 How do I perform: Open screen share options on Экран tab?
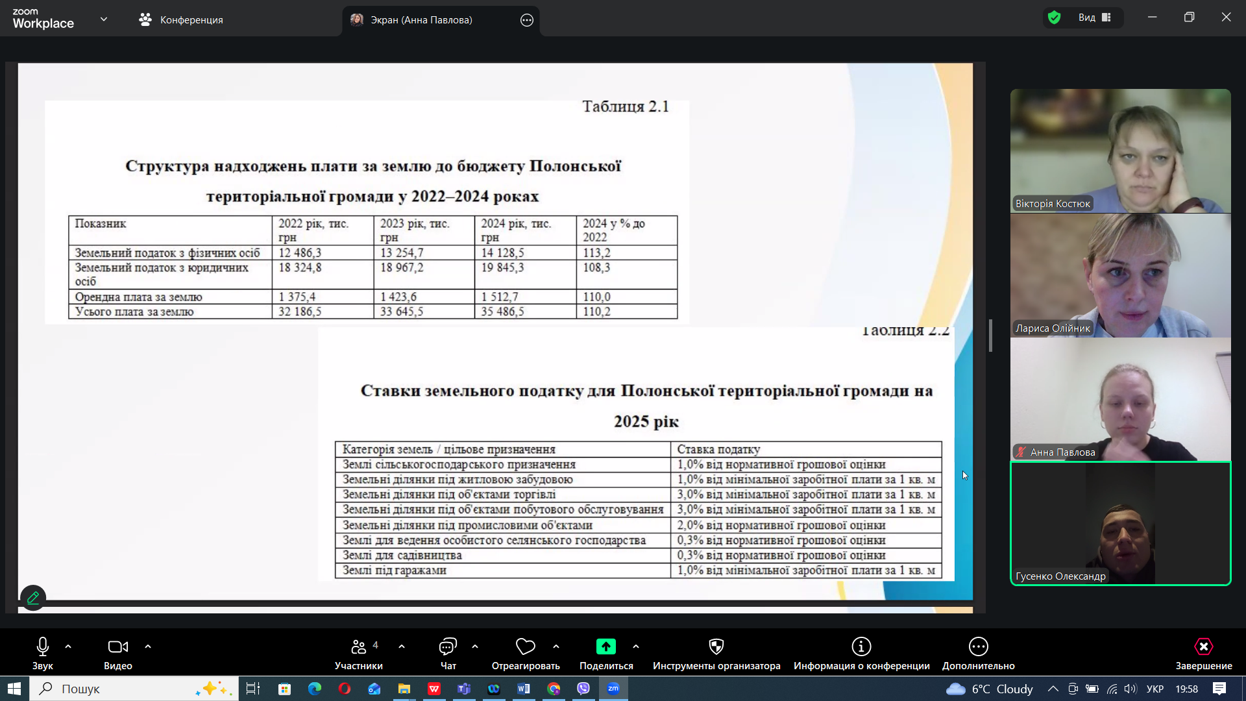(x=526, y=20)
